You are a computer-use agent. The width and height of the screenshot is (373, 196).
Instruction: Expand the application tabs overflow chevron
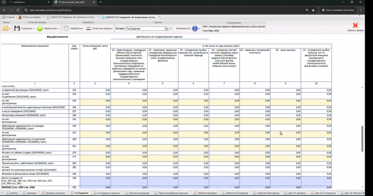(x=359, y=16)
